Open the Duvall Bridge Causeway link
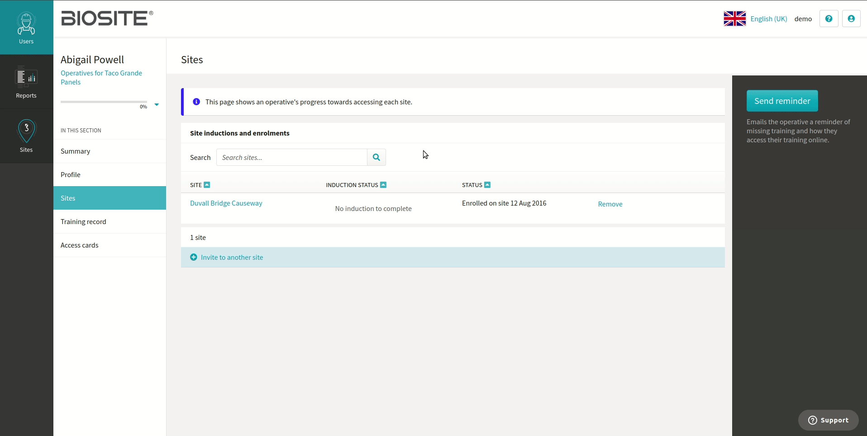The width and height of the screenshot is (867, 436). point(226,203)
